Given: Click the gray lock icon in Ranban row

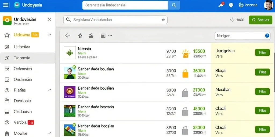Looking at the screenshot, I should [x=185, y=112].
